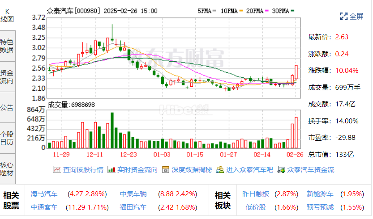373x219 pixels.
Task: Click the magenta 20PMA legend swatch
Action: 267,11
